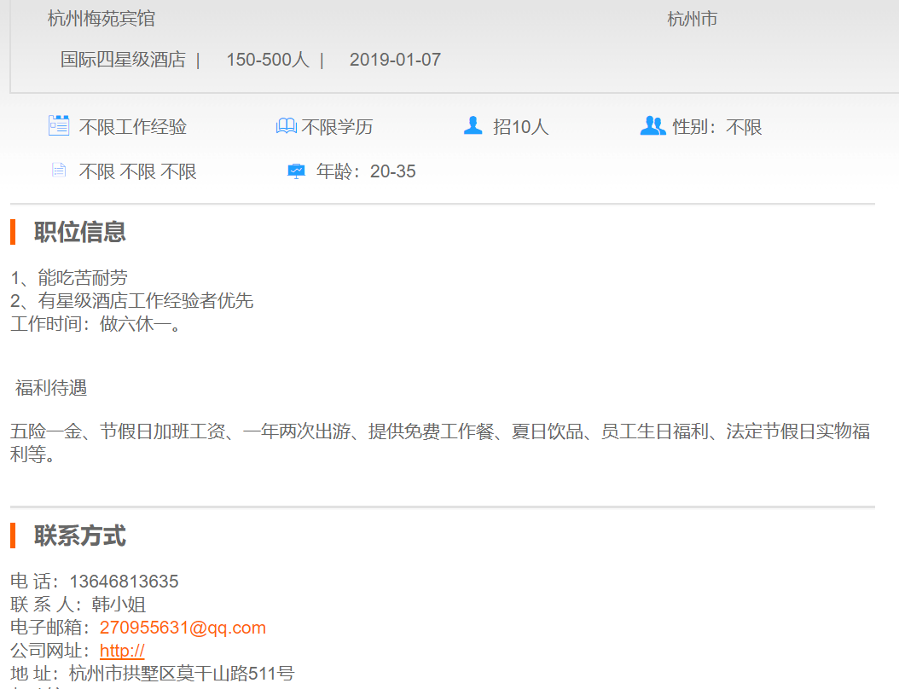Click the work experience calendar icon

(58, 126)
